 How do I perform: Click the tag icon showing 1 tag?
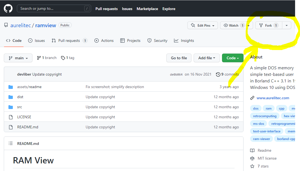[x=63, y=58]
